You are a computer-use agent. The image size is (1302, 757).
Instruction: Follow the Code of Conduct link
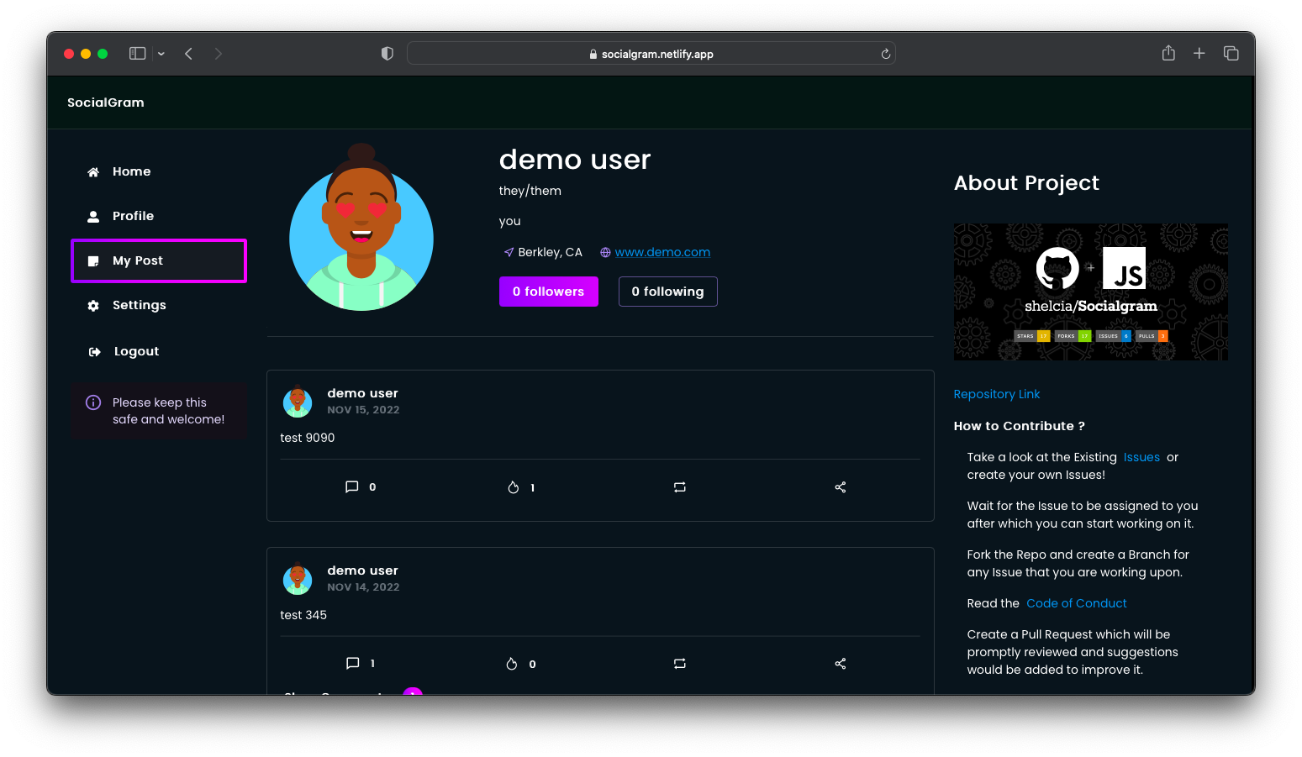1076,603
